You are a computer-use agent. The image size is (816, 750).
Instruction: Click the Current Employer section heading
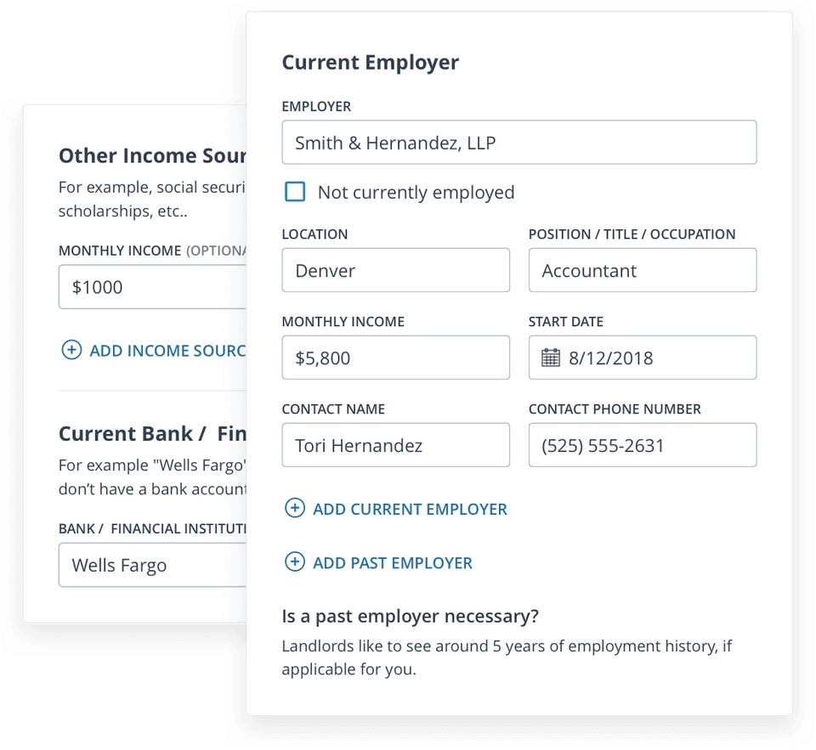click(x=370, y=63)
